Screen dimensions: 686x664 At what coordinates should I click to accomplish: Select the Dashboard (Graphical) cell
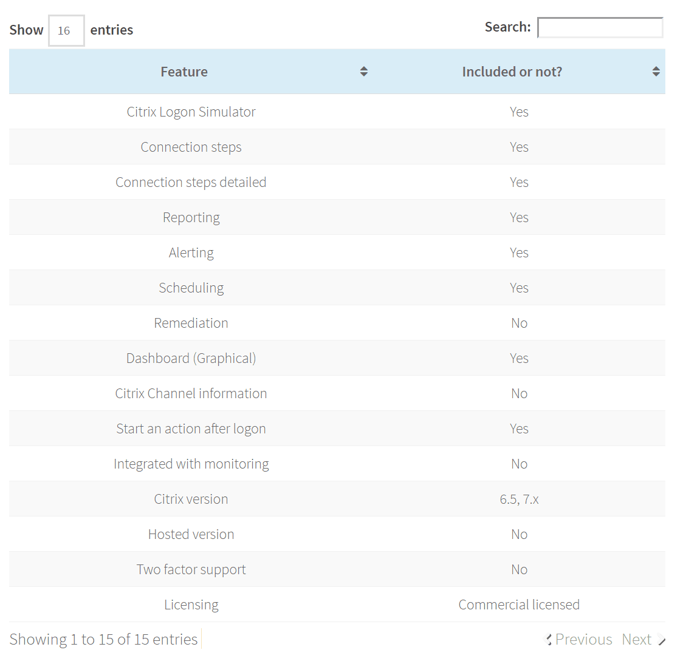coord(191,358)
